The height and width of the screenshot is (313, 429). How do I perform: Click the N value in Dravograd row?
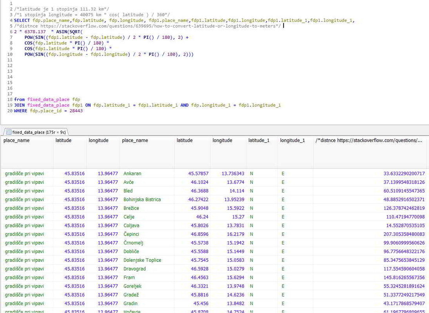[x=251, y=269]
